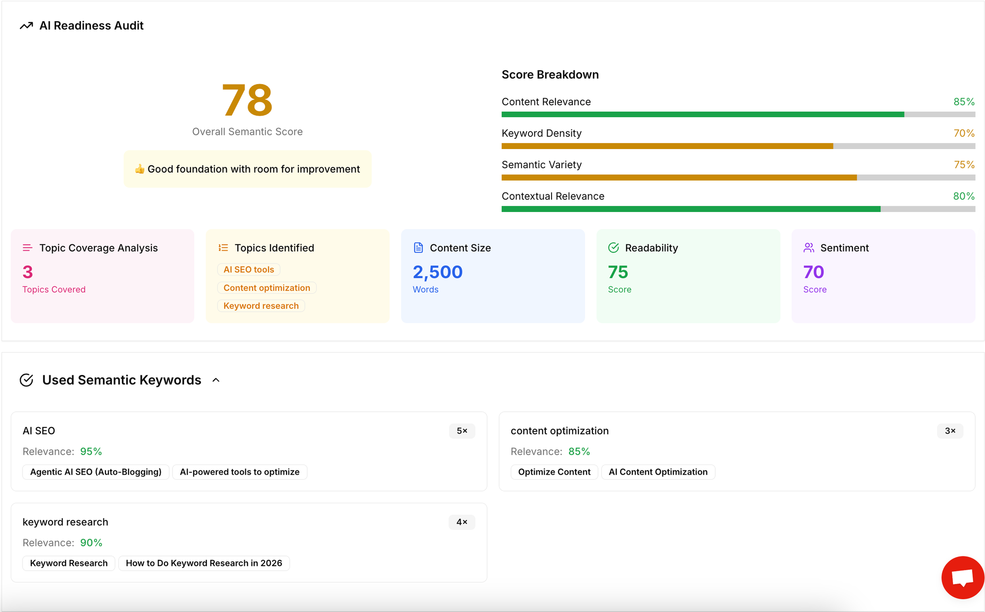This screenshot has width=985, height=612.
Task: Click the 3× badge on content optimization card
Action: [950, 431]
